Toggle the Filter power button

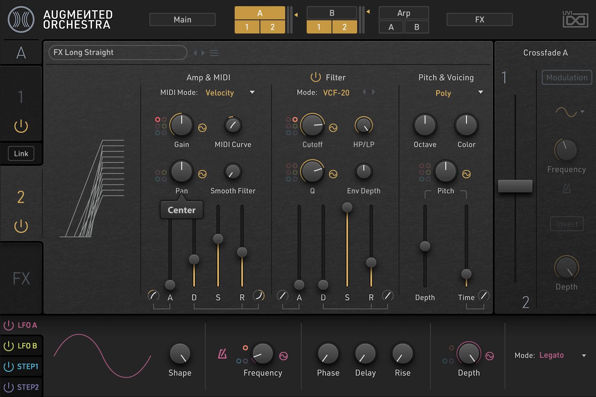click(x=316, y=77)
